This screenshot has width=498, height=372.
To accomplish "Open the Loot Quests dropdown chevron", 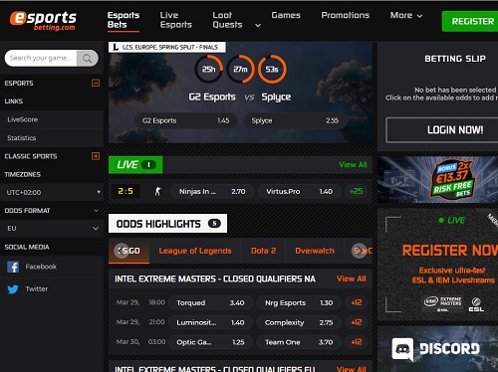I will [258, 25].
